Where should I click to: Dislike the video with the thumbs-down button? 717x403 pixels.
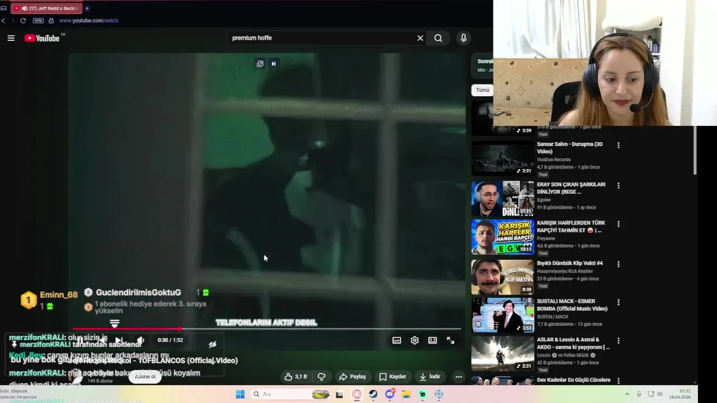point(322,377)
